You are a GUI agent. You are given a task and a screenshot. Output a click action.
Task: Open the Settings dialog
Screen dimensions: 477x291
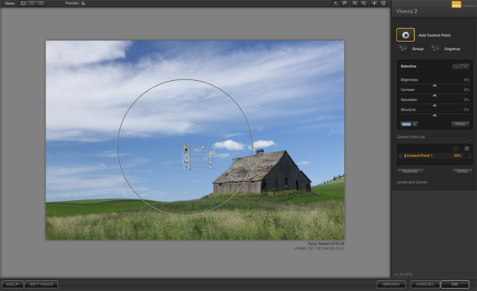tap(41, 284)
